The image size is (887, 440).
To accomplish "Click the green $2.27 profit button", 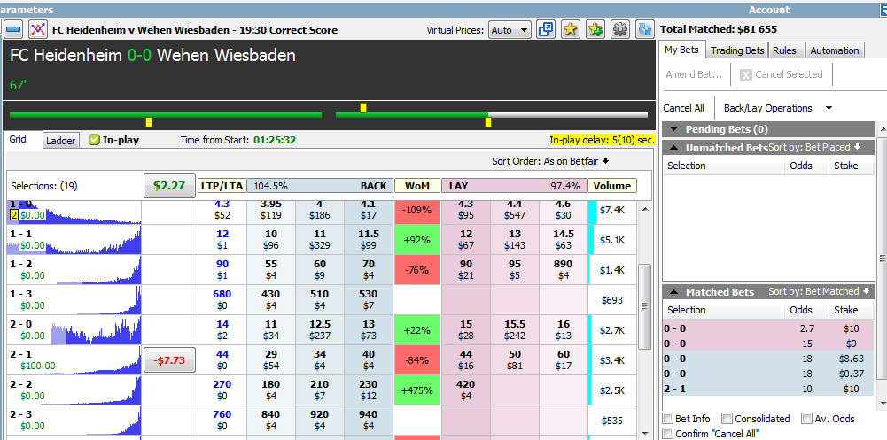I will pyautogui.click(x=170, y=186).
